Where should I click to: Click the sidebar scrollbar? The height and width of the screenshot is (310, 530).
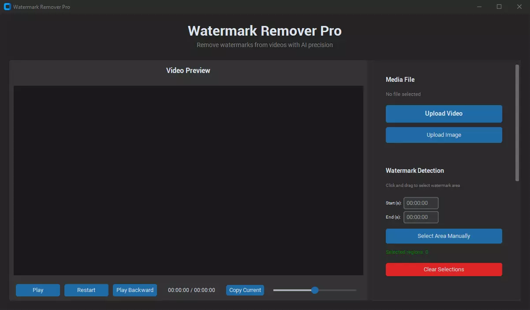point(516,123)
